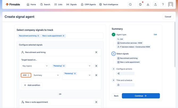Viewport: 178px width, 108px height.
Task: Open the help question mark icon
Action: 163,5
